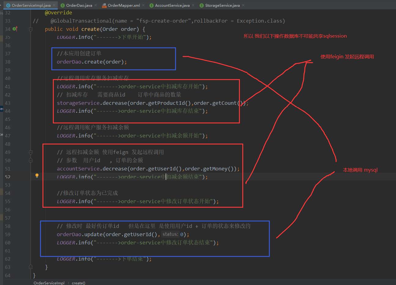Toggle the comment fold marker on line 49

pos(31,152)
